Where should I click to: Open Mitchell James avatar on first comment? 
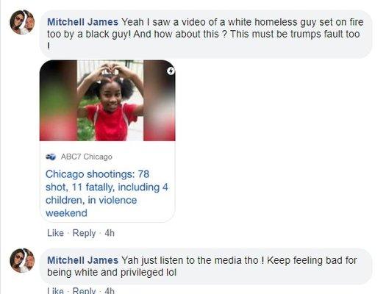pos(22,22)
